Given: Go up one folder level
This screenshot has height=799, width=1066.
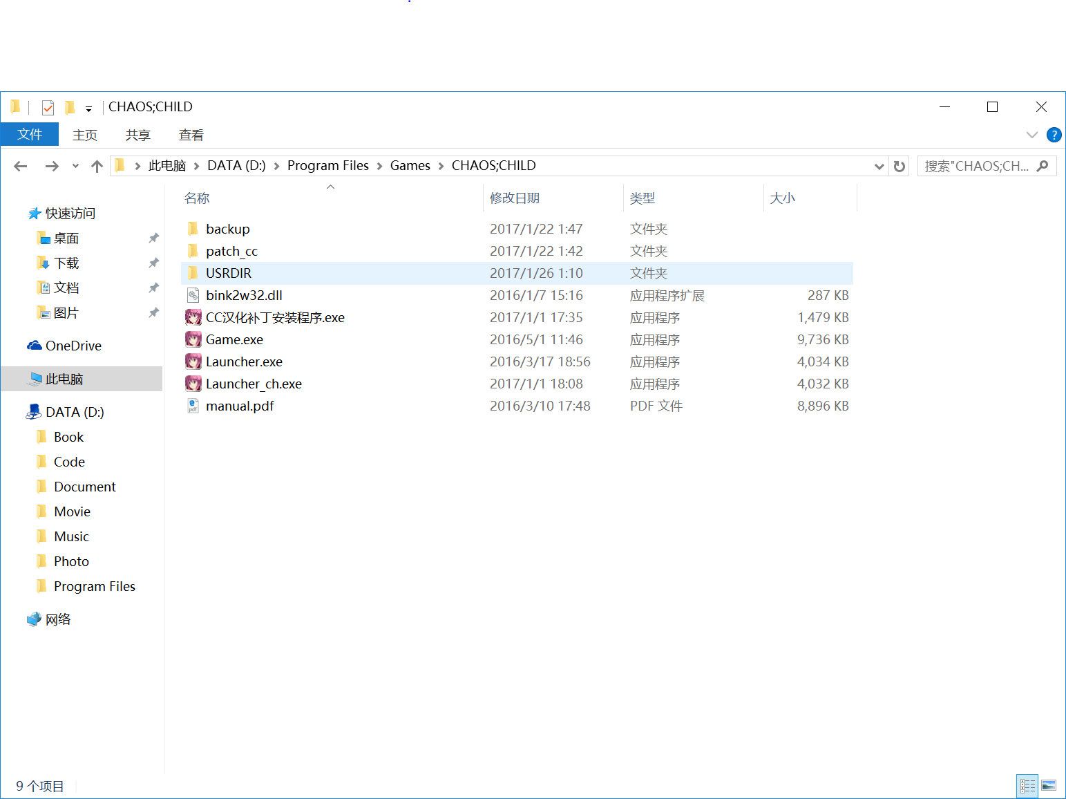Looking at the screenshot, I should (97, 166).
